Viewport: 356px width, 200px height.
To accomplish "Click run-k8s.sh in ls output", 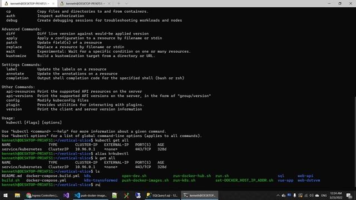I will [x=184, y=180].
